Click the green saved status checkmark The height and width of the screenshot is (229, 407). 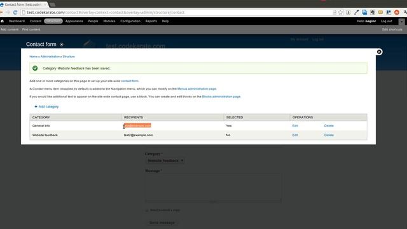pos(35,68)
